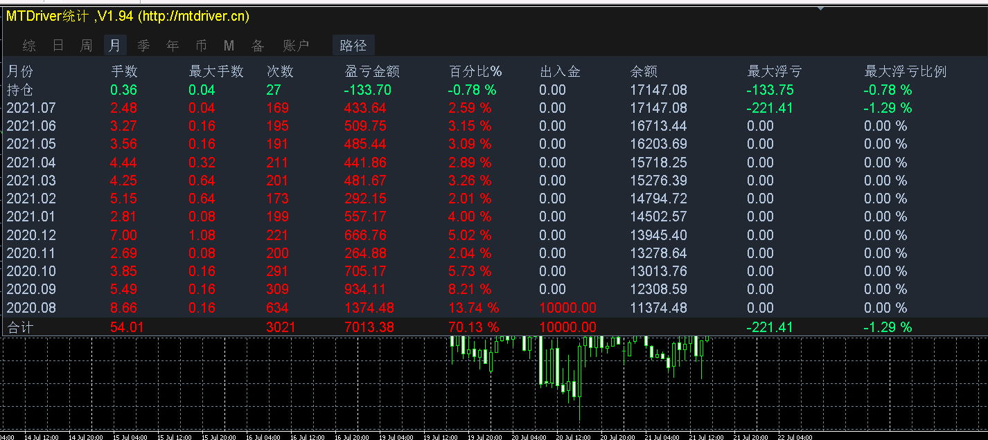Click the 13.74 % percentage value
988x440 pixels.
(473, 308)
